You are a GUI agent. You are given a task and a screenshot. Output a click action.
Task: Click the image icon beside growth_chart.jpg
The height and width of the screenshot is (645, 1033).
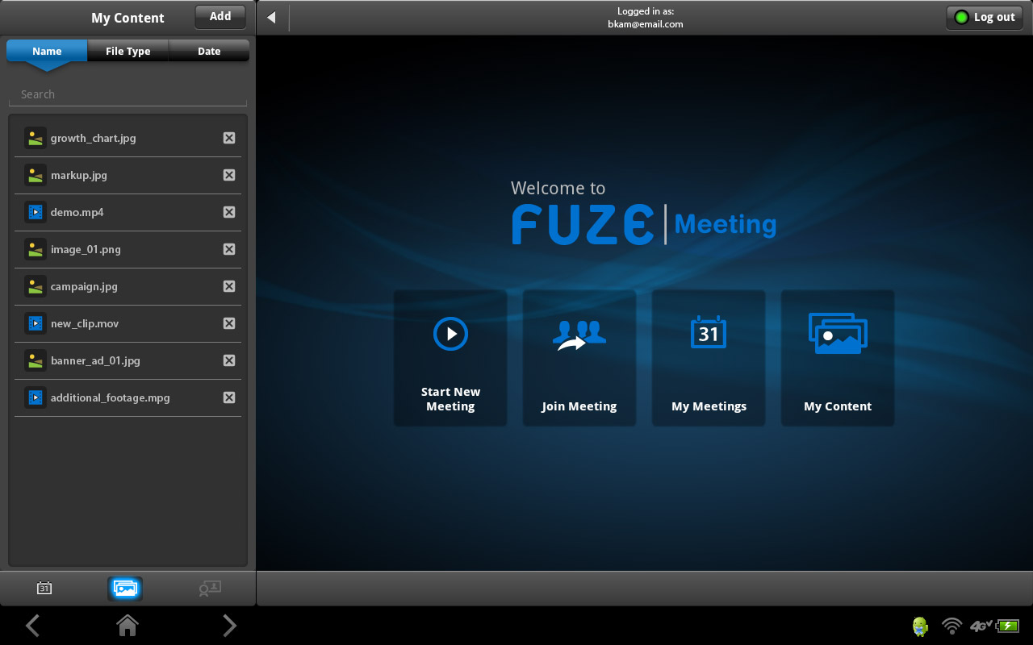click(x=36, y=138)
